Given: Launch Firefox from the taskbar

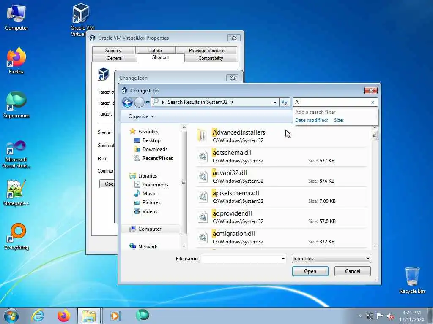Looking at the screenshot, I should click(63, 316).
